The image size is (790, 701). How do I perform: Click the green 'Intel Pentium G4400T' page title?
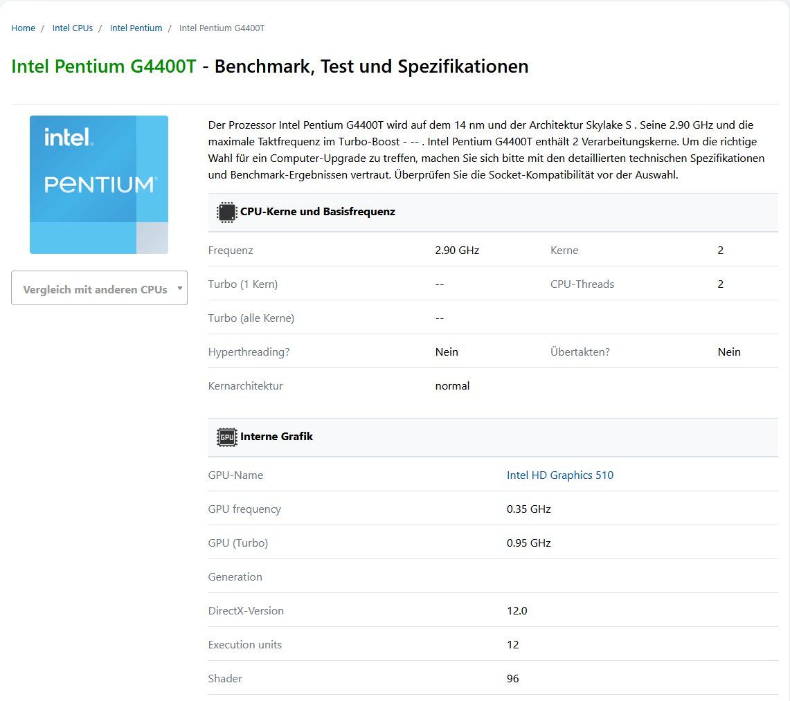click(103, 66)
